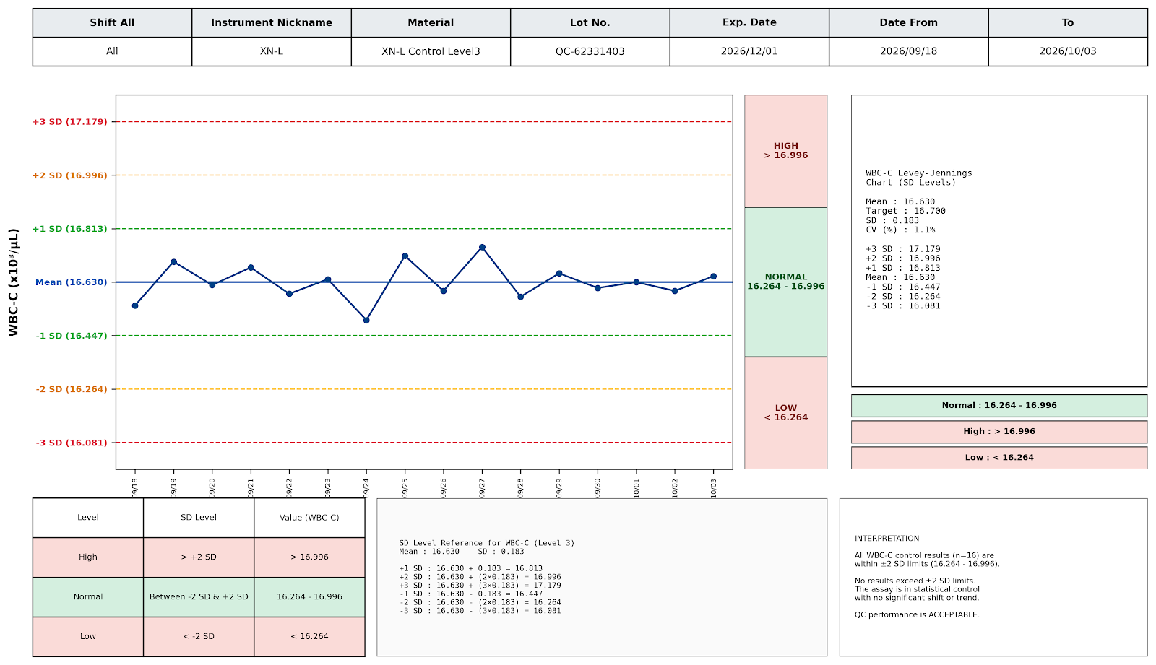Click the +3 SD (17.179) axis label

(x=70, y=121)
